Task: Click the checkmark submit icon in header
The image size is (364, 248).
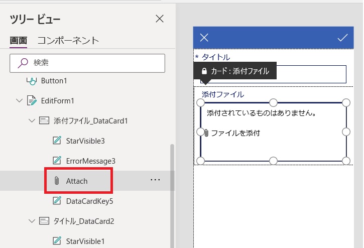Action: (342, 37)
